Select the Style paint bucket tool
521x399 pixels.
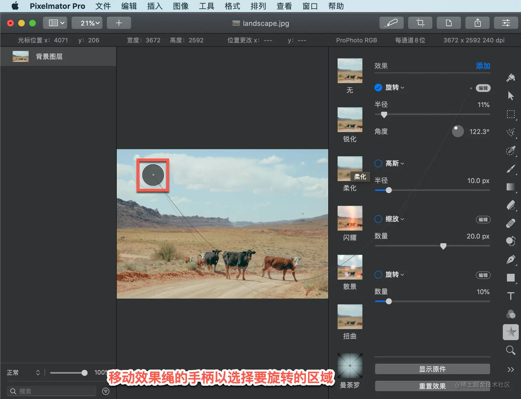(x=511, y=77)
